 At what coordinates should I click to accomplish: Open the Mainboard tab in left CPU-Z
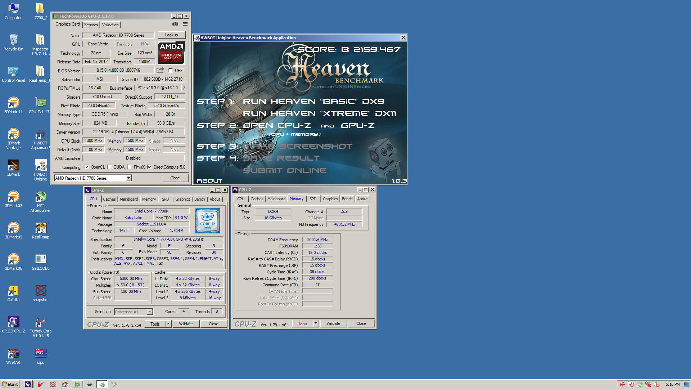tap(129, 199)
